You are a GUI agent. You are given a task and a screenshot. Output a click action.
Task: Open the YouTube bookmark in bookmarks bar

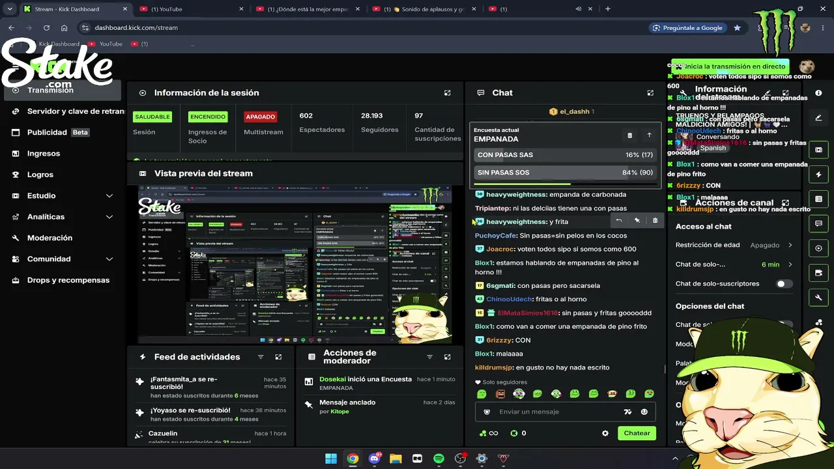coord(106,44)
